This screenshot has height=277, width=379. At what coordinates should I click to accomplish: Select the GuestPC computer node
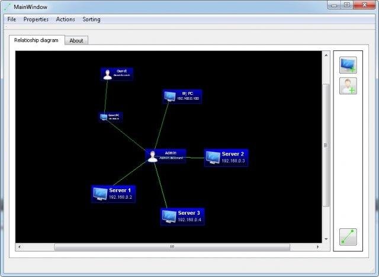(111, 117)
